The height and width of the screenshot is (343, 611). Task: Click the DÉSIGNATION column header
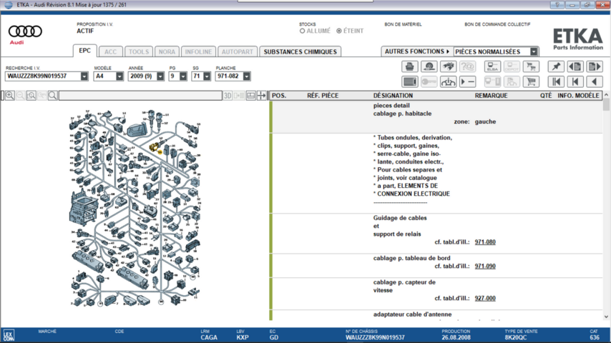point(393,95)
